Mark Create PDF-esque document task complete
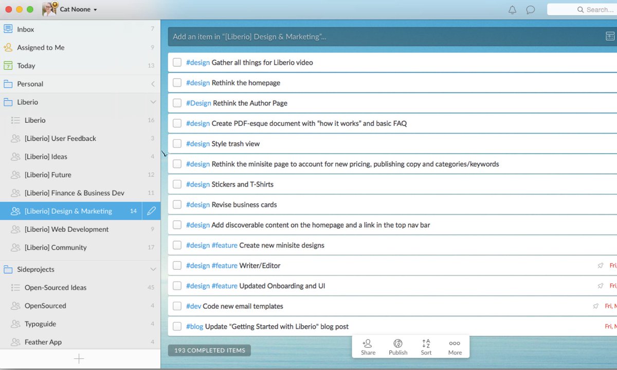The image size is (617, 370). pos(177,123)
